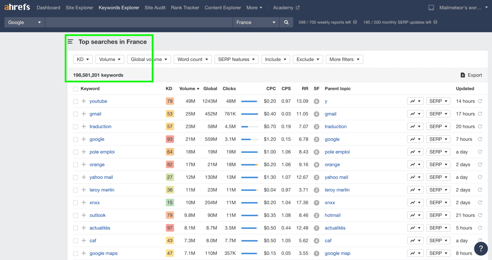Add youtube keyword with plus icon

[x=84, y=101]
